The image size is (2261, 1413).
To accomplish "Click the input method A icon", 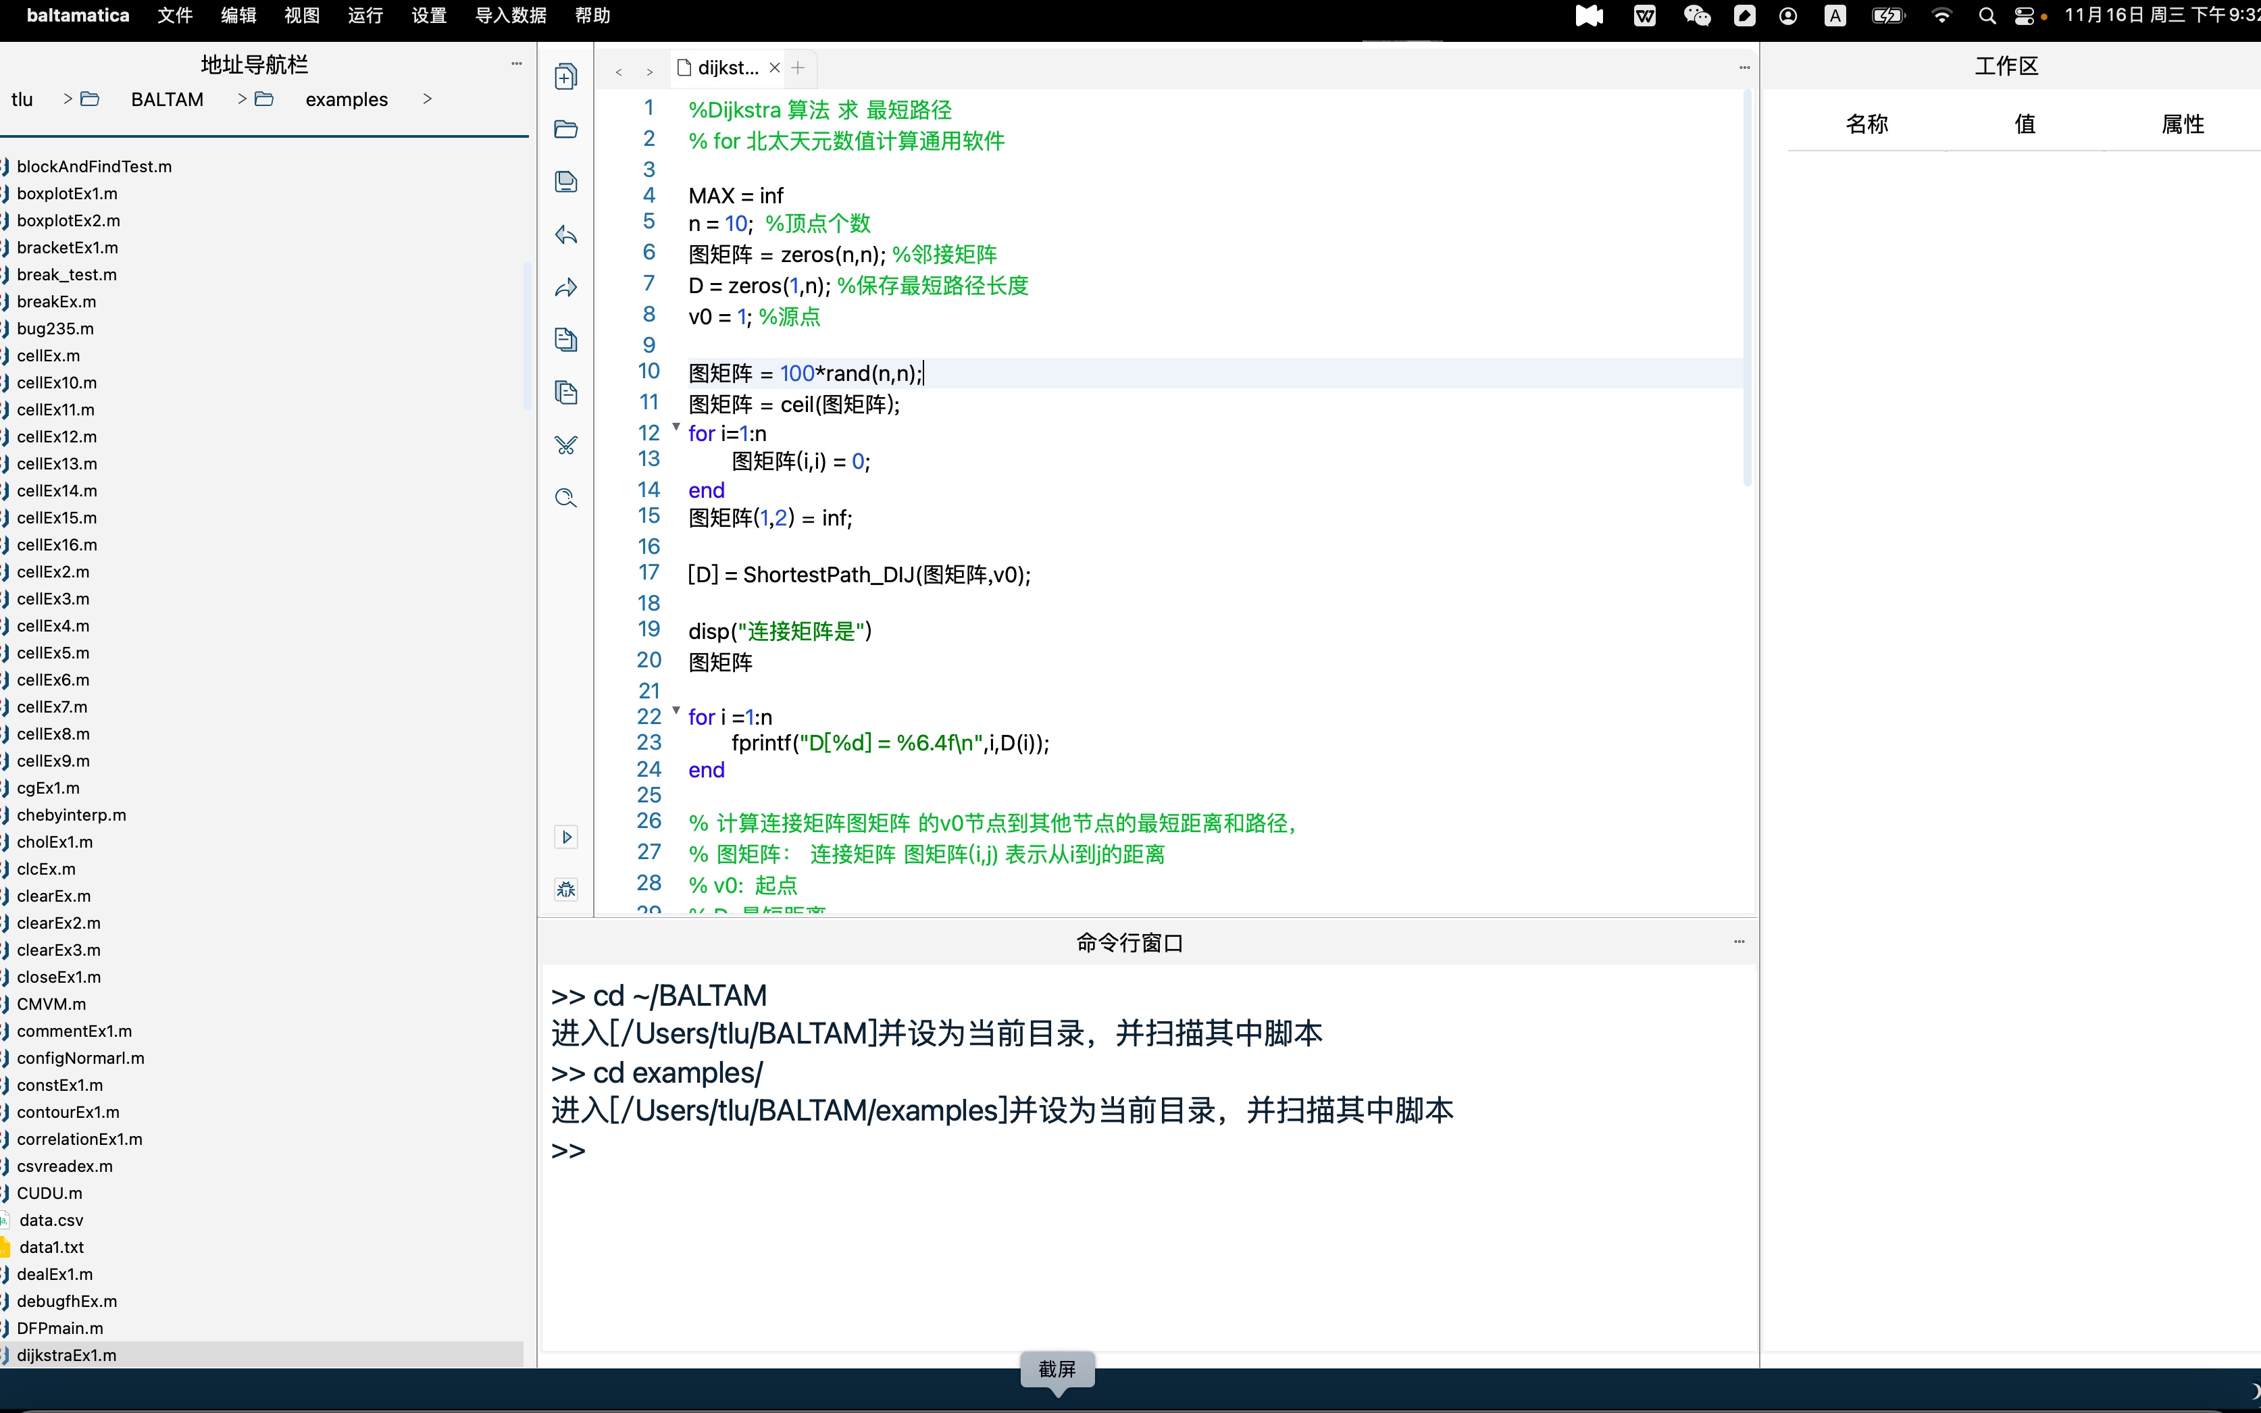I will pos(1835,15).
